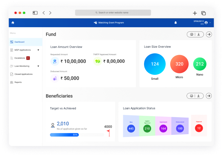Viewport: 223px width, 156px height.
Task: Go to Reports in the sidebar
Action: (18, 82)
